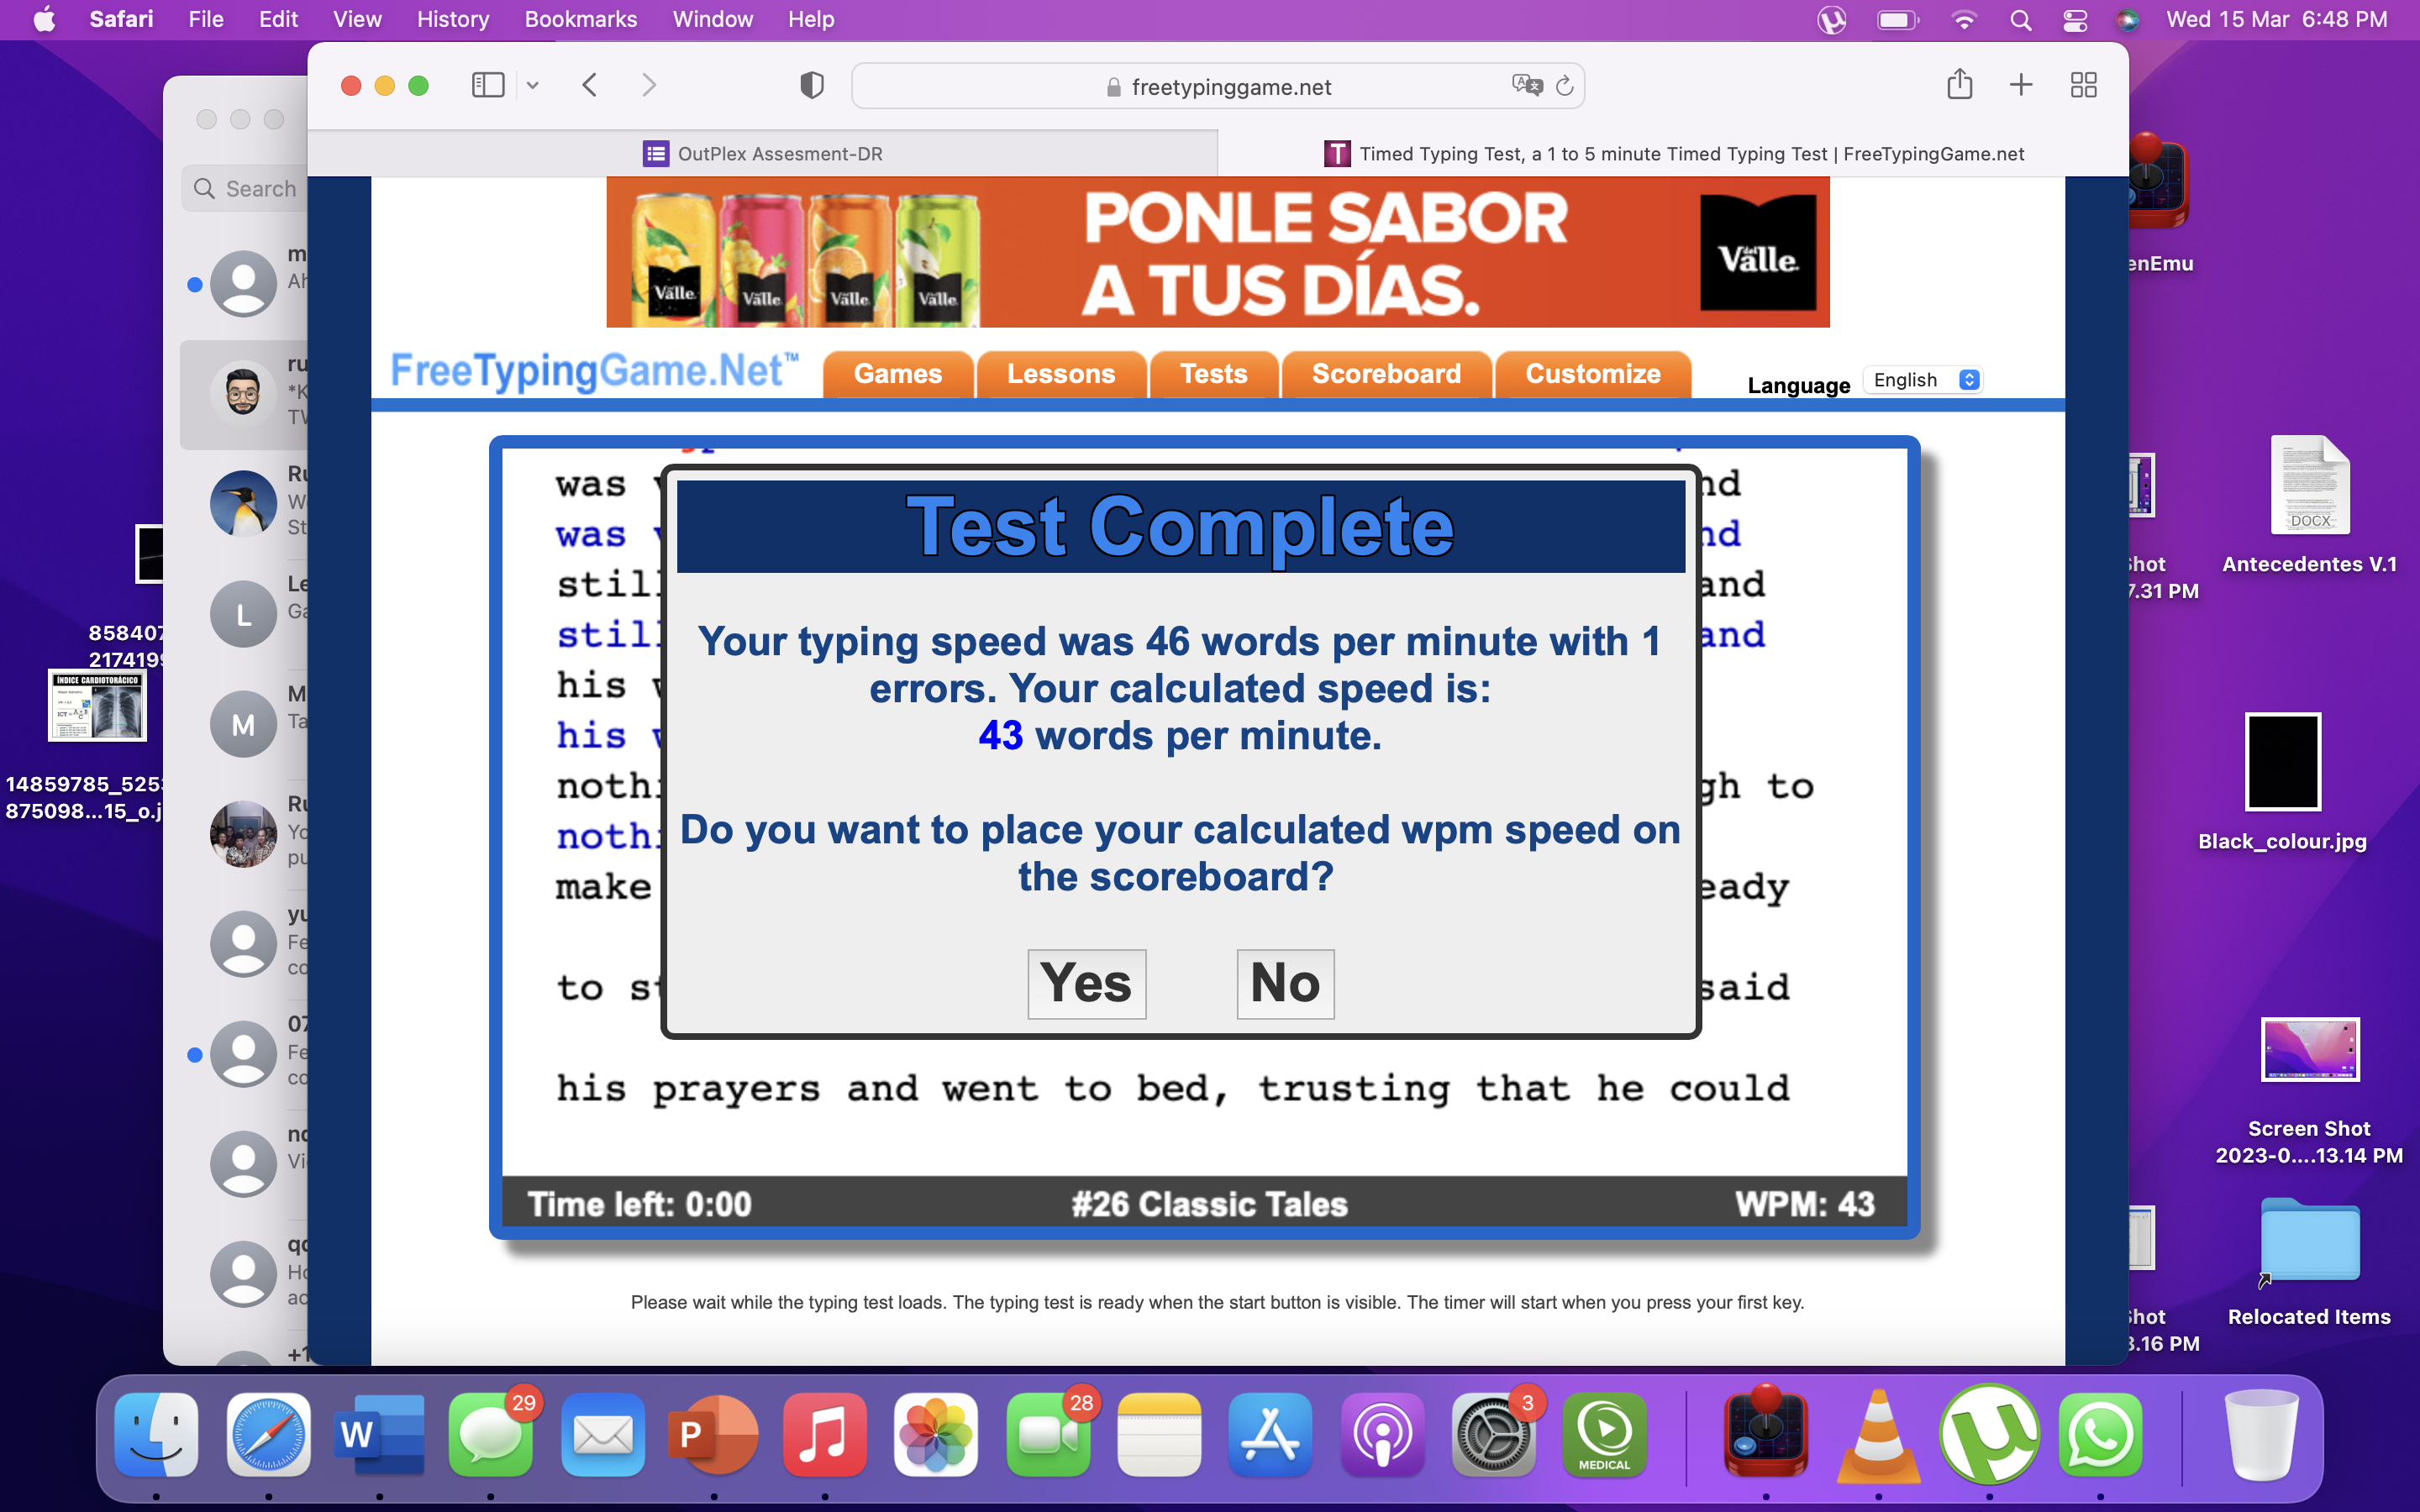
Task: Select the 'M' avatar conversation in Messages
Action: (x=244, y=724)
